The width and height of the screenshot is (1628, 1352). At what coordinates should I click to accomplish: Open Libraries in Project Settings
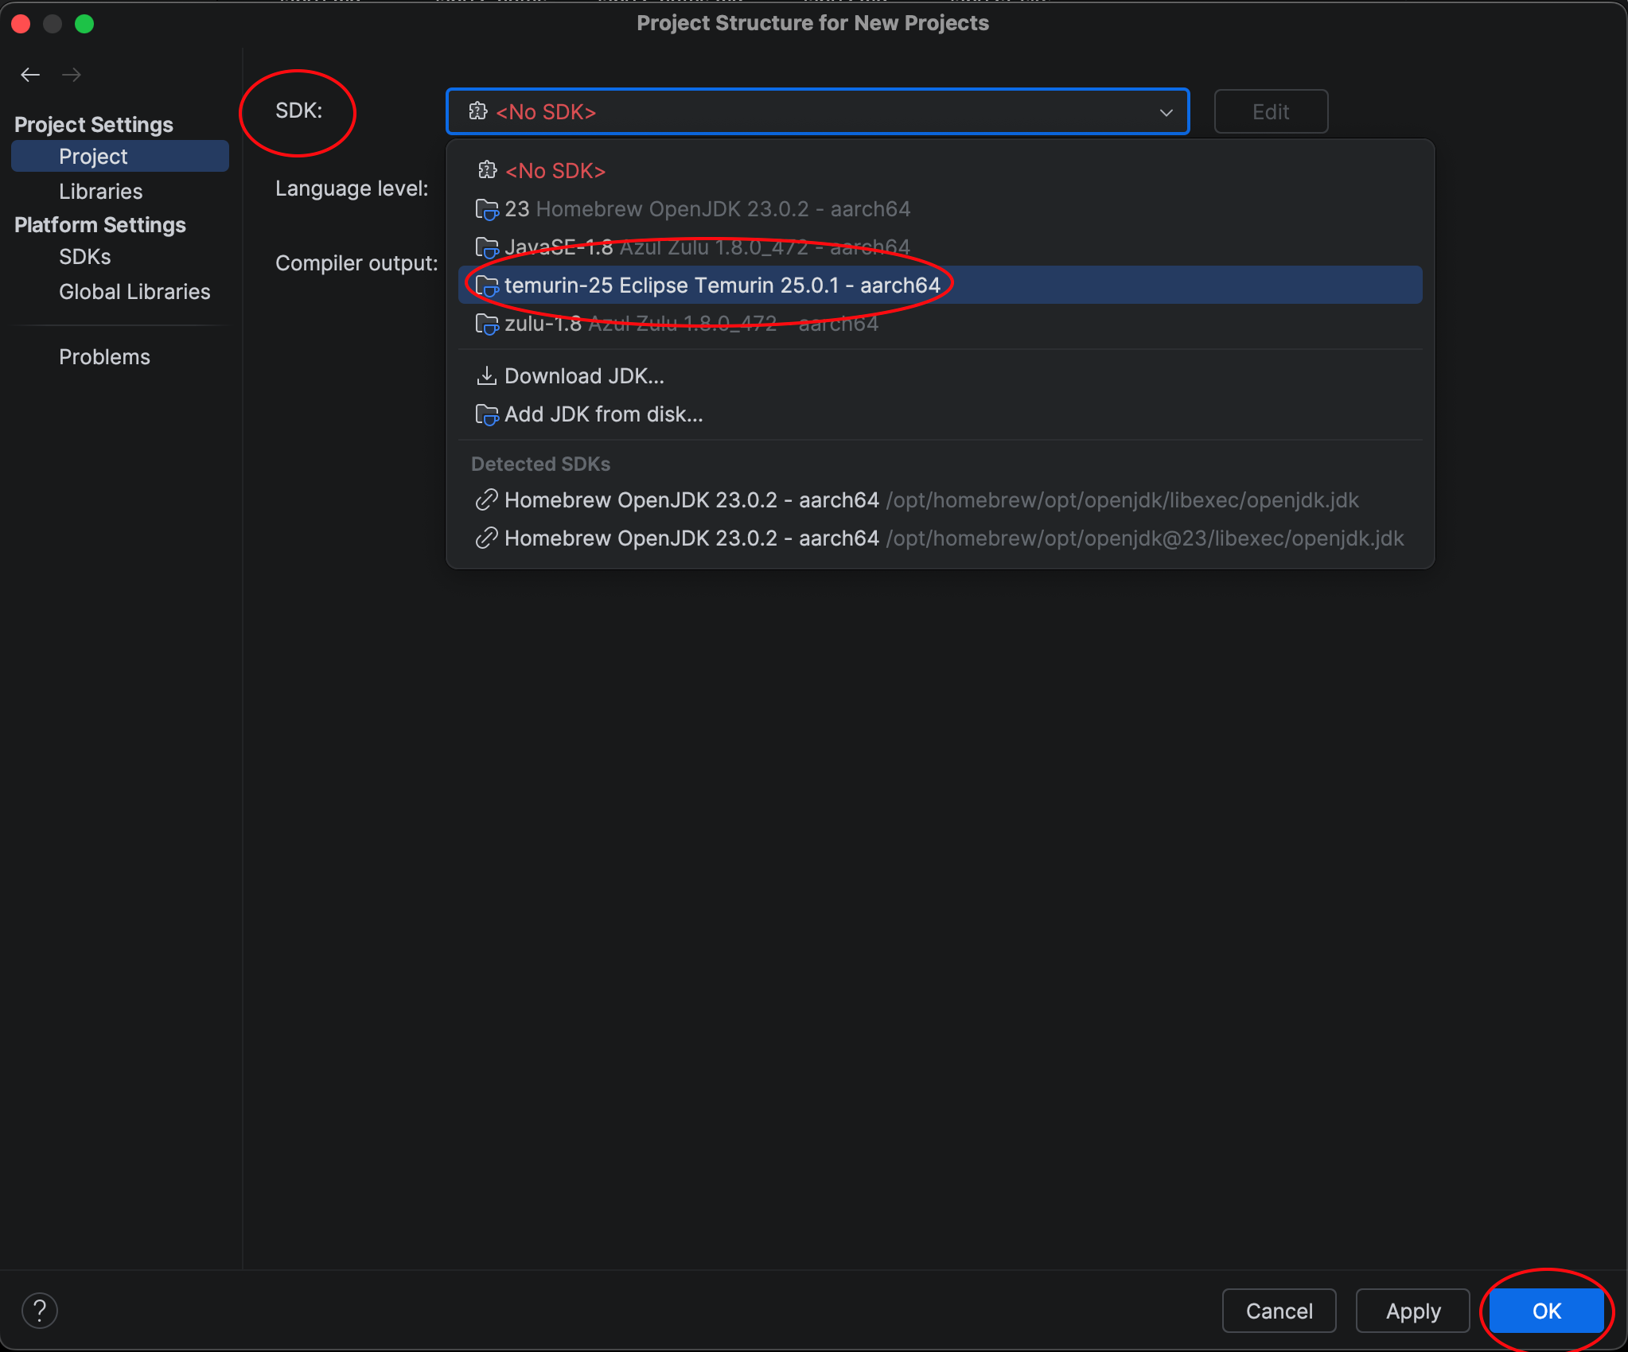pos(100,192)
